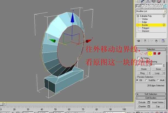Image resolution: width=168 pixels, height=113 pixels.
Task: Select SubObj preview selection radio
Action: pyautogui.click(x=146, y=80)
